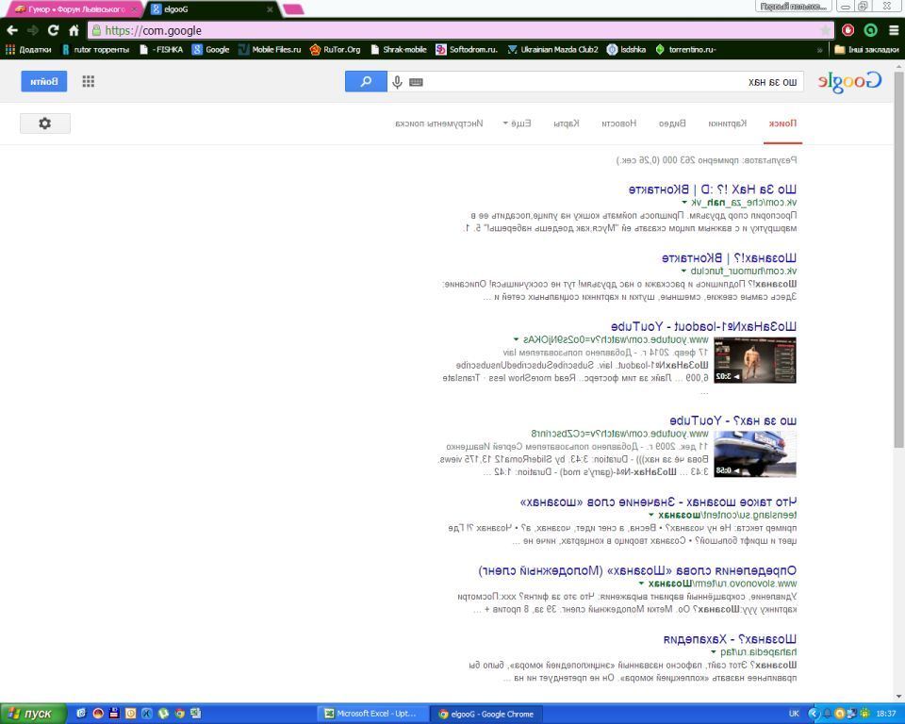The image size is (905, 724).
Task: Select the Инструменты поиска tab
Action: click(438, 123)
